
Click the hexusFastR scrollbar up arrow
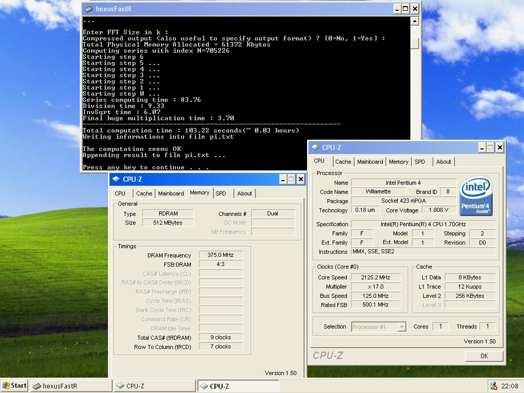[x=414, y=21]
